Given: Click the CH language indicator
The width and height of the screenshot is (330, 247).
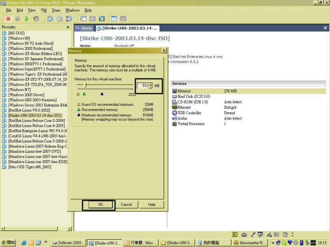Looking at the screenshot, I should (x=235, y=234).
